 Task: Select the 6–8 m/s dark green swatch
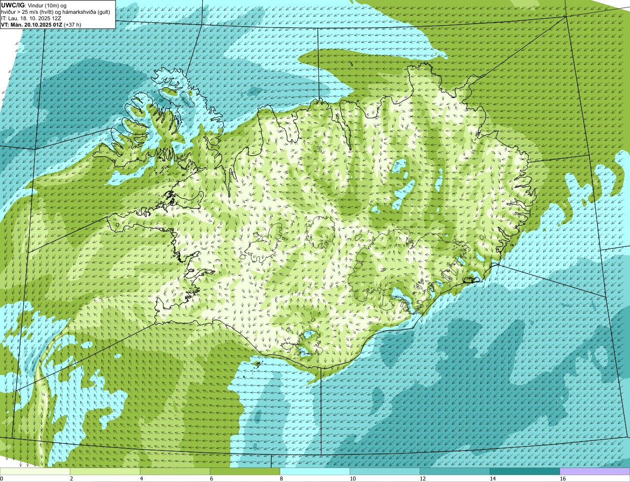(x=245, y=472)
